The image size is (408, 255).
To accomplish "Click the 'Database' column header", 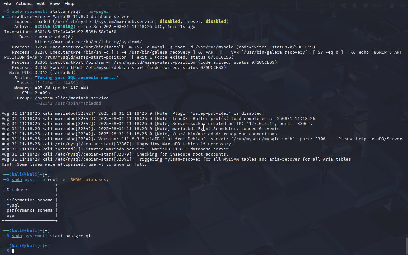I will coord(17,190).
